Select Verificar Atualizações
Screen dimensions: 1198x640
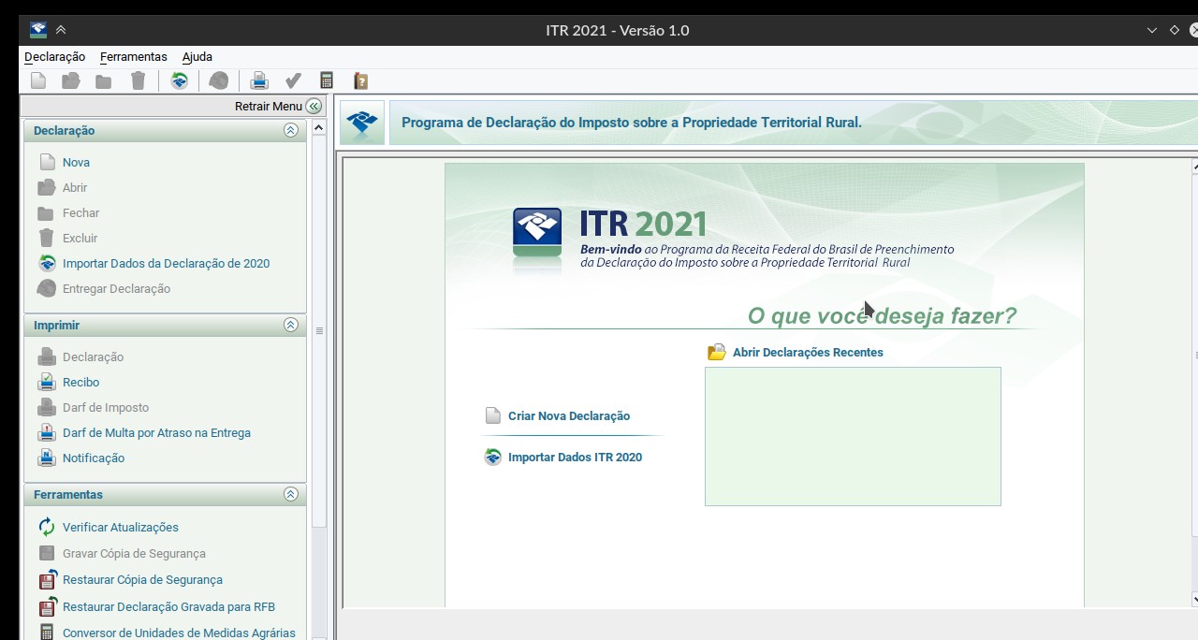[x=120, y=527]
